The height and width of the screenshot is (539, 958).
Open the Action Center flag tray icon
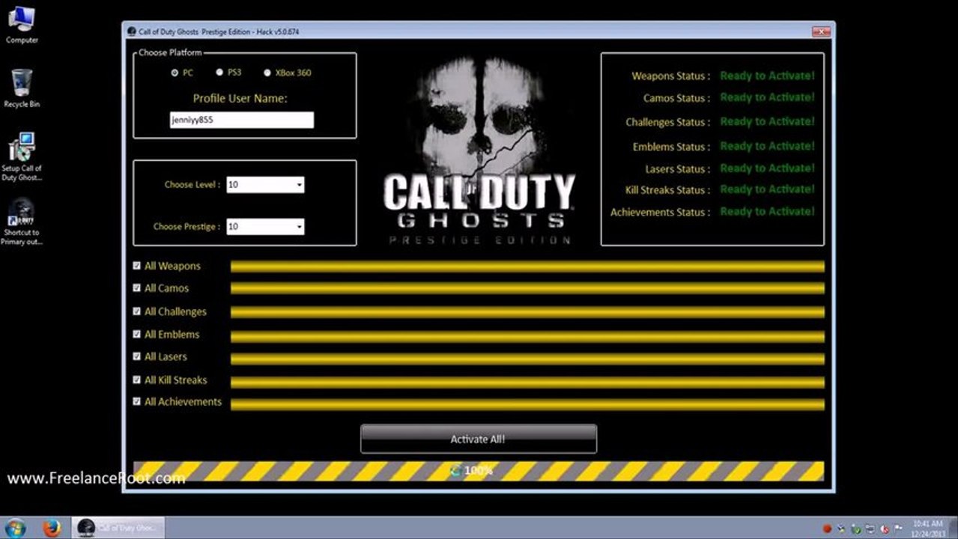[x=898, y=529]
